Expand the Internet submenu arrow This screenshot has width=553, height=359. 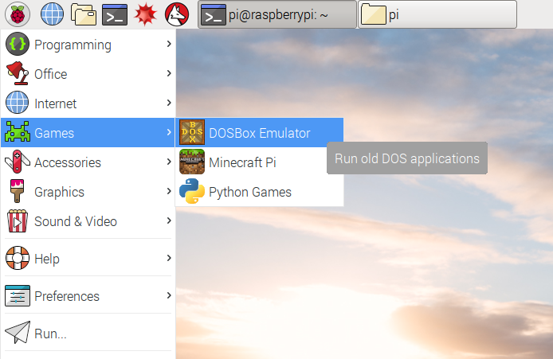click(169, 103)
